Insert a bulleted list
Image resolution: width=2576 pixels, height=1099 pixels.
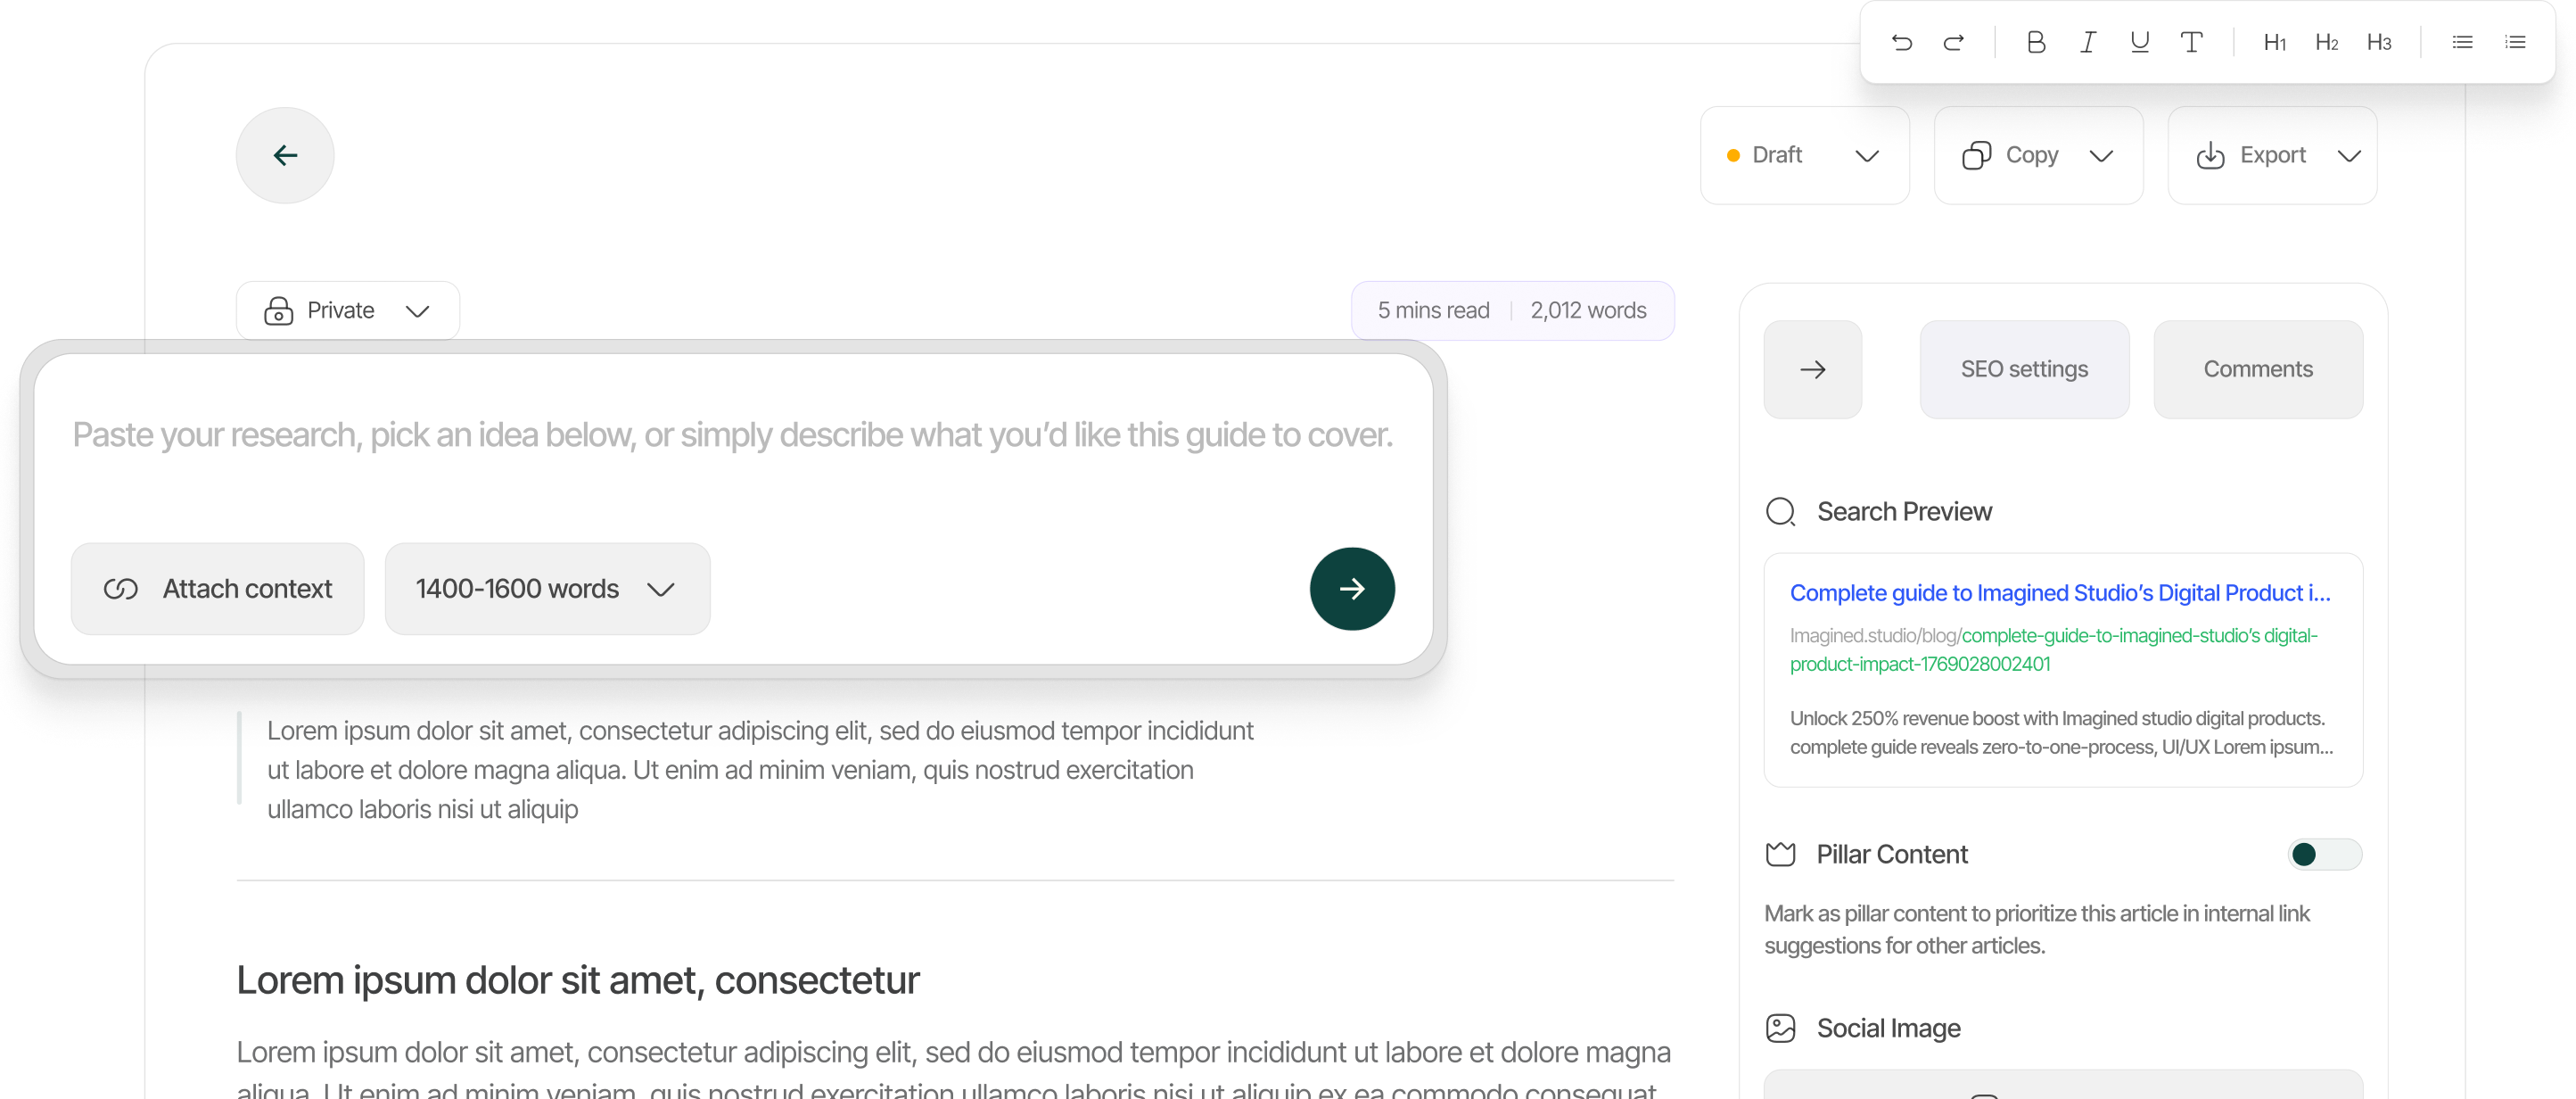point(2462,42)
